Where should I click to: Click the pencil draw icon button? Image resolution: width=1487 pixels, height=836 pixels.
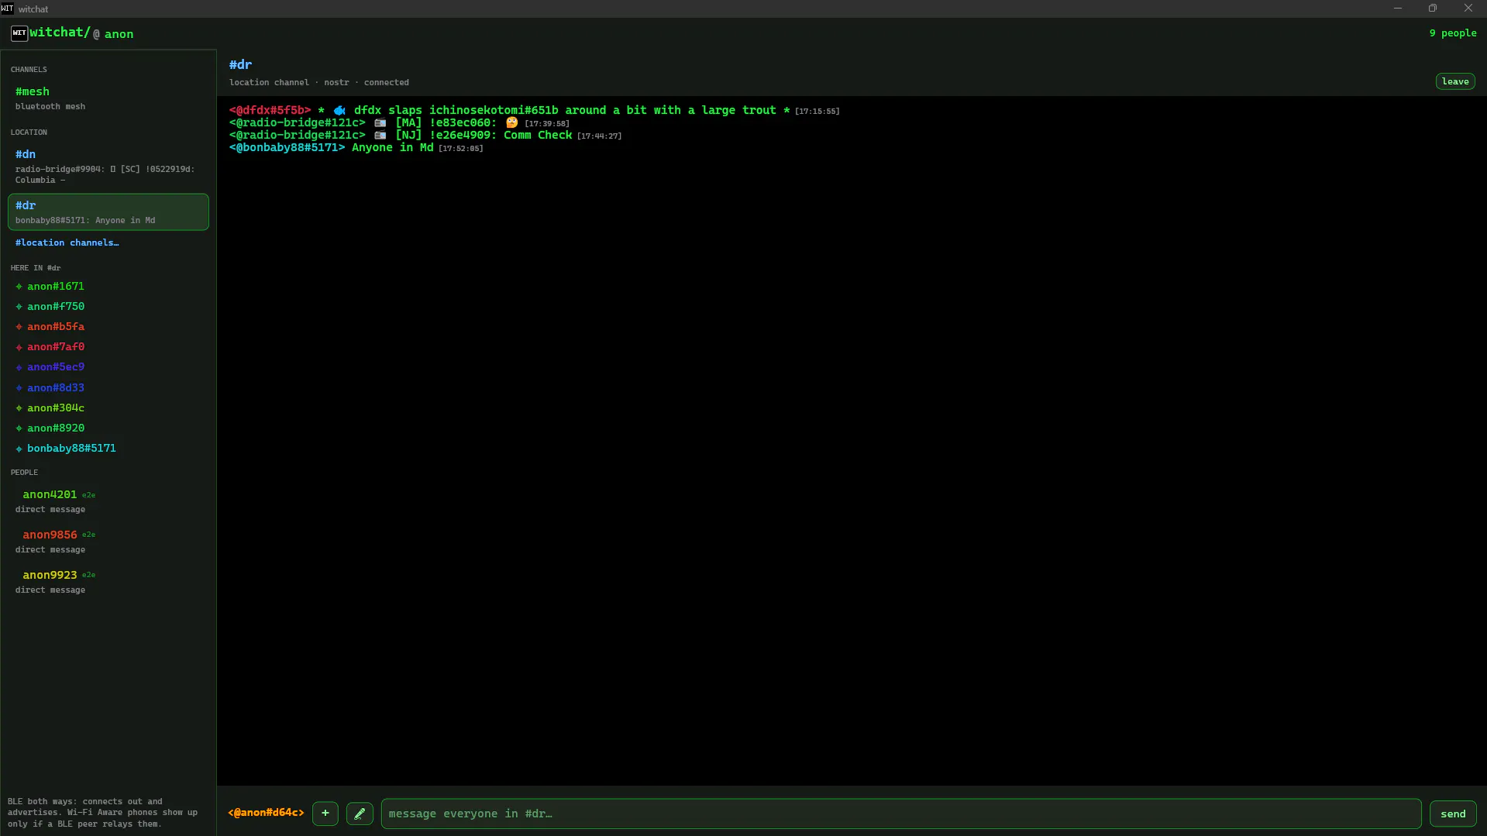pyautogui.click(x=360, y=814)
